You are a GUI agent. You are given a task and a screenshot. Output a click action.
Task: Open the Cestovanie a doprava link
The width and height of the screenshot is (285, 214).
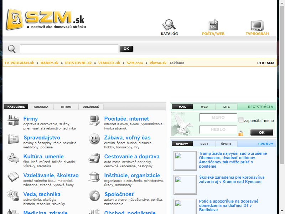click(132, 157)
